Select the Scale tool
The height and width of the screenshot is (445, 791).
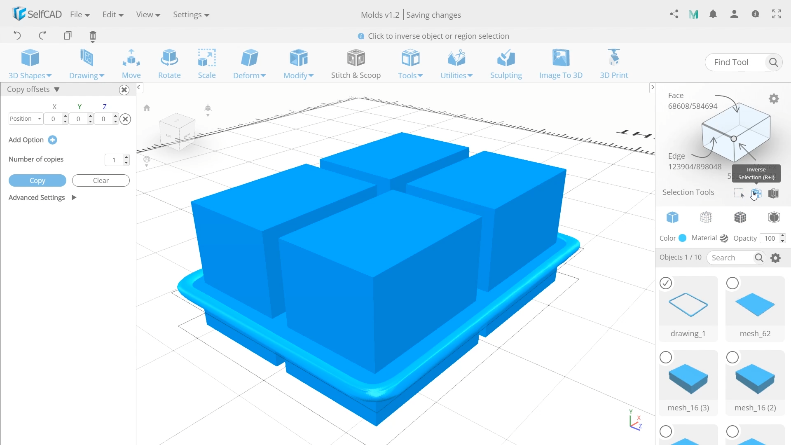point(207,64)
